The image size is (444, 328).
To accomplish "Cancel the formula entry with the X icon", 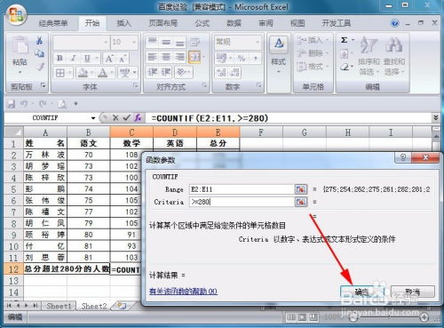I will point(115,118).
